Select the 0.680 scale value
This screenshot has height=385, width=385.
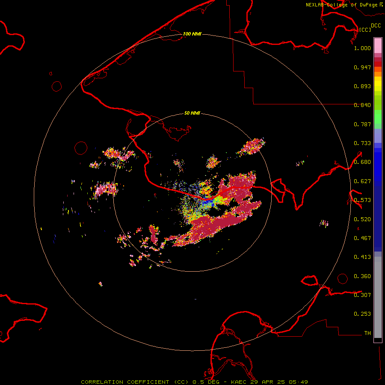pos(362,162)
